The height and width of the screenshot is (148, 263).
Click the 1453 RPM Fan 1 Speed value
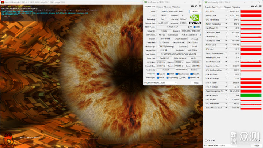click(x=234, y=32)
